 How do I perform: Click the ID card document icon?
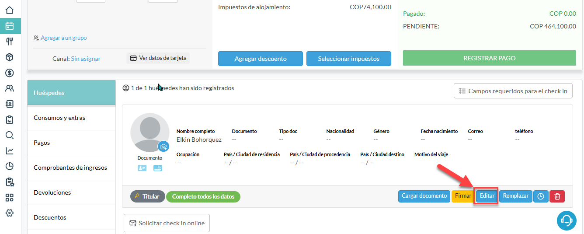click(142, 168)
